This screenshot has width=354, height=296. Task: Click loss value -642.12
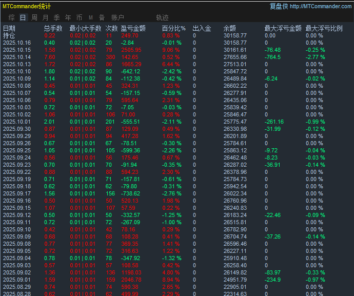[130, 72]
